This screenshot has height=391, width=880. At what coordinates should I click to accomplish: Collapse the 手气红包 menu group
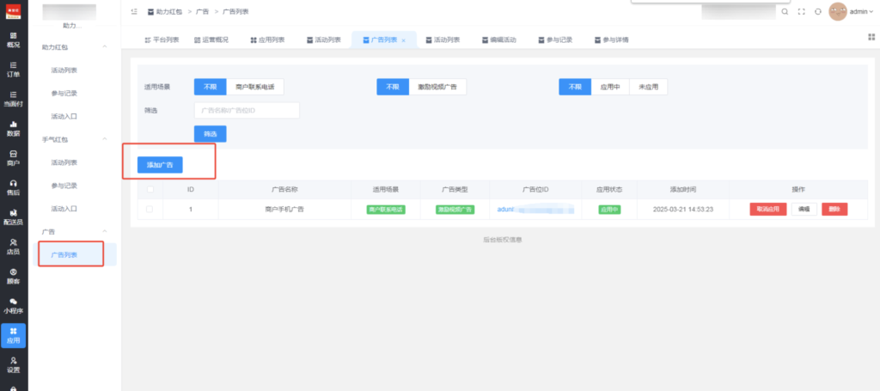105,138
